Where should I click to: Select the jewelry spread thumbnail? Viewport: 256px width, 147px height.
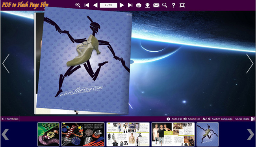(x=83, y=134)
